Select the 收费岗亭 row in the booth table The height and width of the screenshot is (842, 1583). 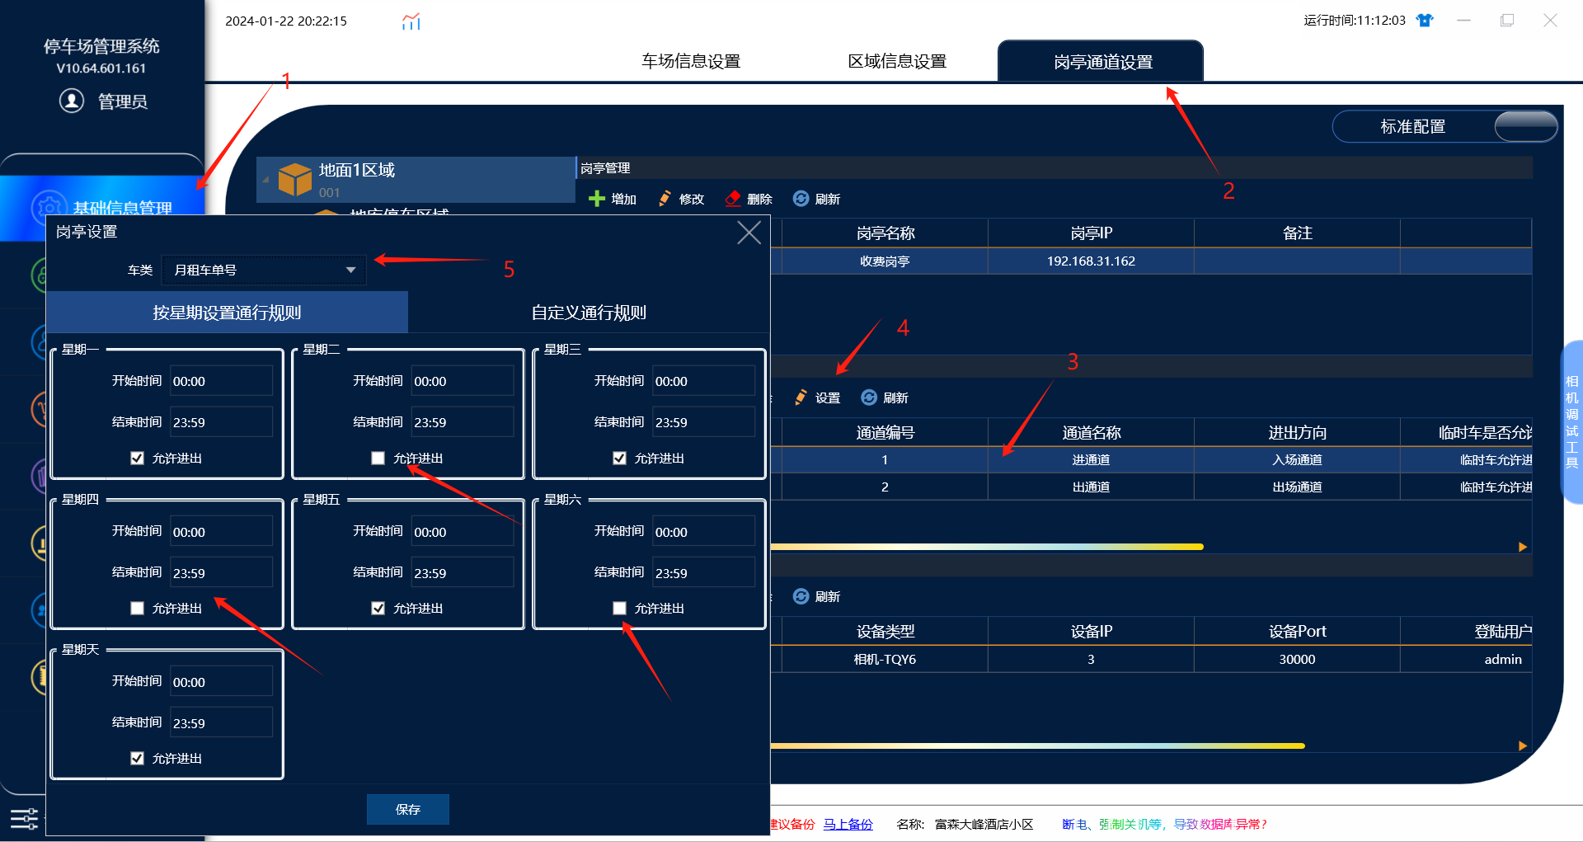[x=1152, y=261]
